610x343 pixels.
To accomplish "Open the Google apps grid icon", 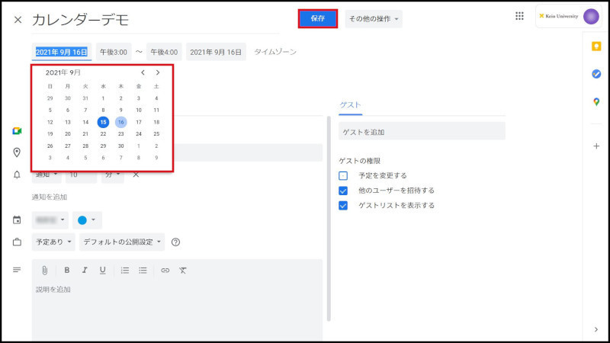I will [519, 16].
